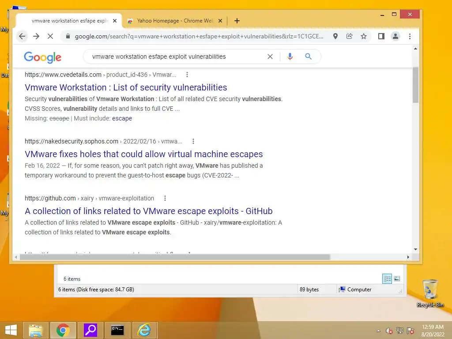Open the Action Center flag icon
The width and height of the screenshot is (452, 339).
pyautogui.click(x=411, y=331)
